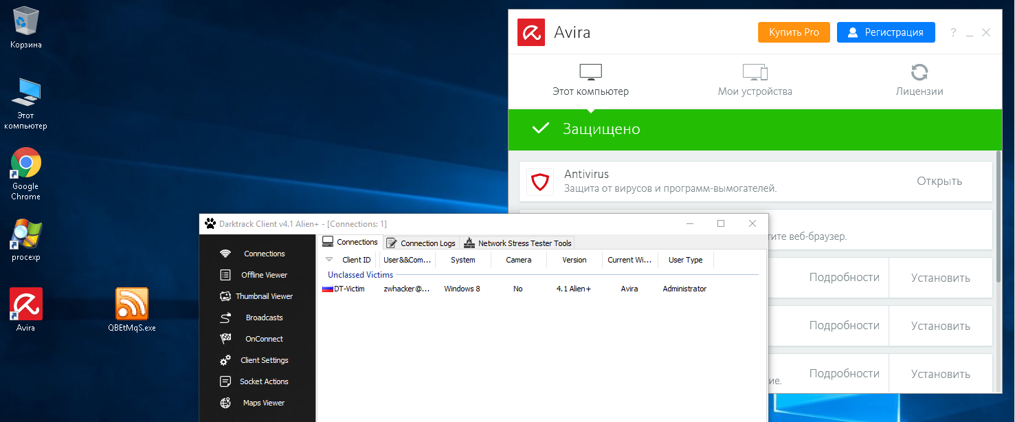
Task: Click Открыть for Antivirus
Action: (939, 181)
